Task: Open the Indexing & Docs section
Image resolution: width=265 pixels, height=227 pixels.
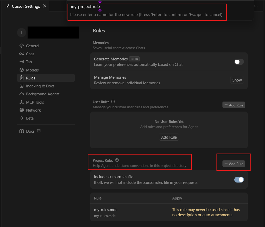Action: coord(46,86)
